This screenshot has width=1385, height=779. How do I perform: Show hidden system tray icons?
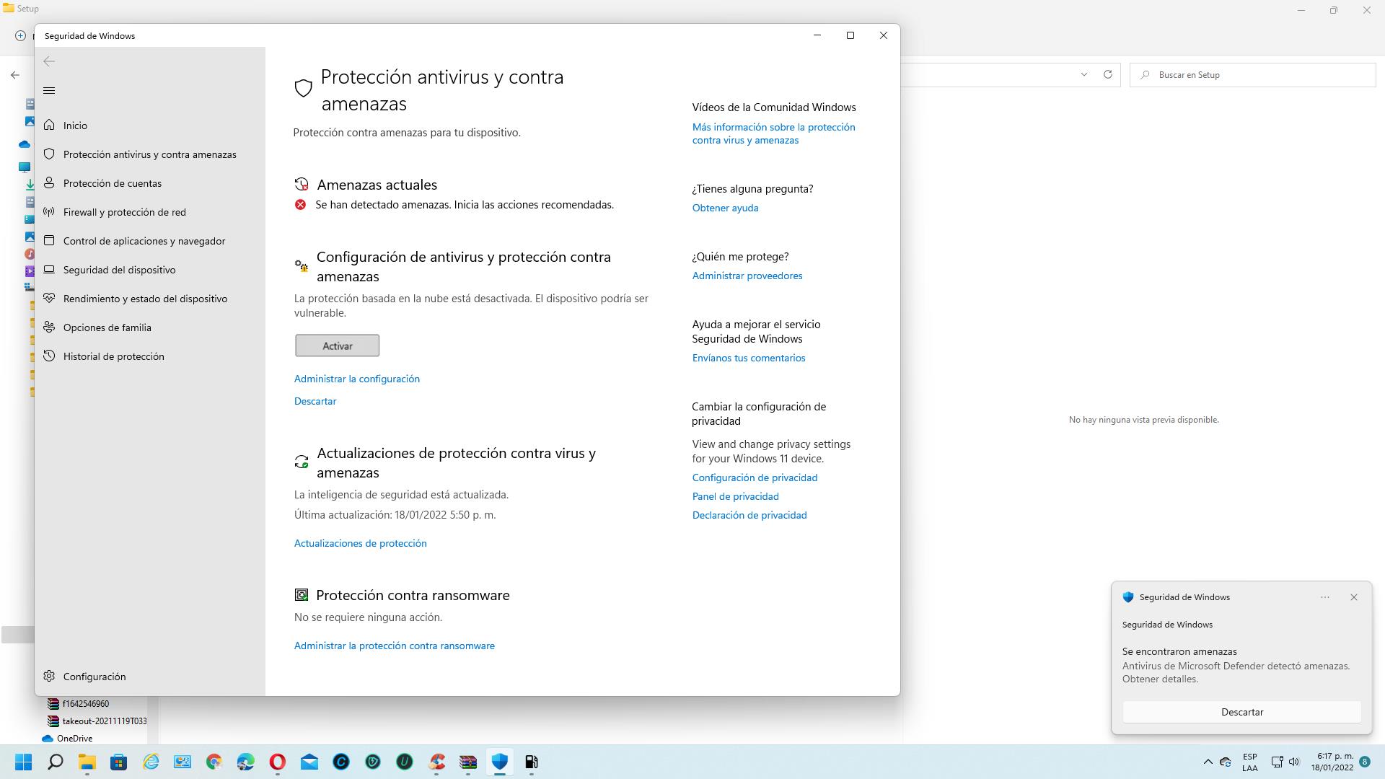1208,762
